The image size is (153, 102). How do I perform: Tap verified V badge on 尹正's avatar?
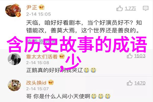coord(18,15)
